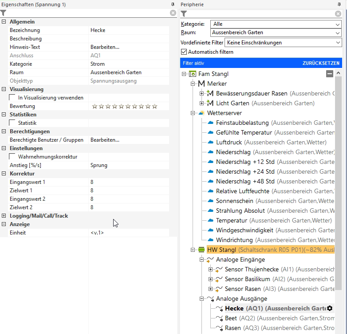Set Bewertung using the star rating

(x=125, y=107)
